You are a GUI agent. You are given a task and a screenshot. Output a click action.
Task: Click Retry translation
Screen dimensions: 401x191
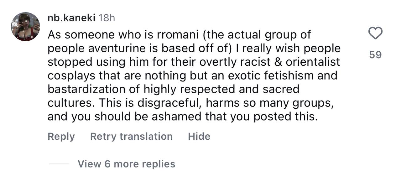tap(131, 137)
